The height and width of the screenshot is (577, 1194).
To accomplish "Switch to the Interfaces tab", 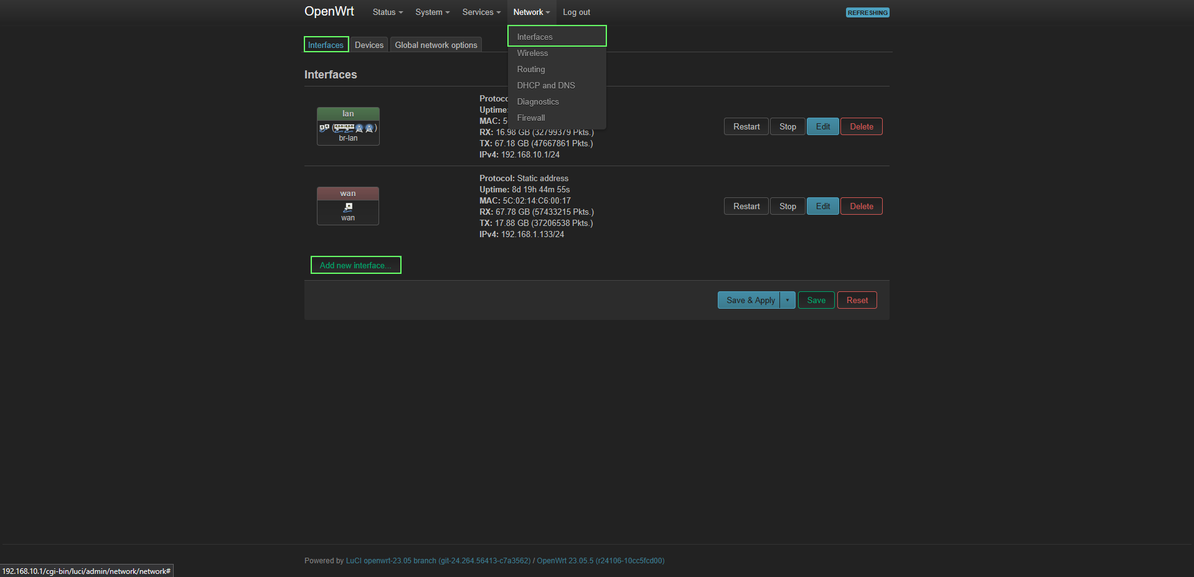I will point(326,45).
